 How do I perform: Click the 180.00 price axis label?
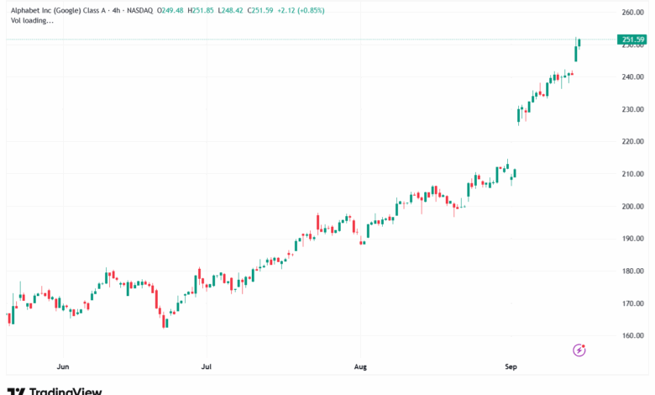[632, 271]
